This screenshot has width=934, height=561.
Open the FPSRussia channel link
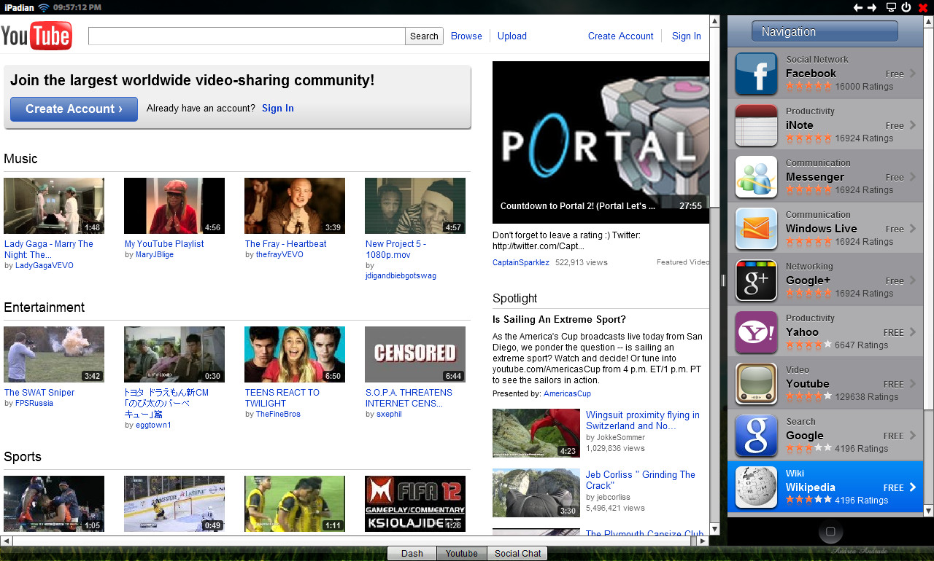tap(34, 403)
